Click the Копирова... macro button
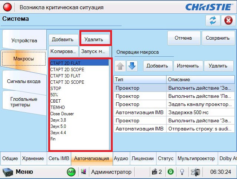Viewport: 237px width, 179px height. [x=63, y=52]
